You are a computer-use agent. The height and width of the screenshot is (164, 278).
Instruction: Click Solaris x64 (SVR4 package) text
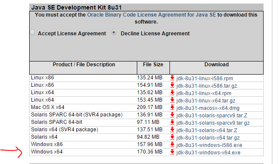click(x=64, y=130)
